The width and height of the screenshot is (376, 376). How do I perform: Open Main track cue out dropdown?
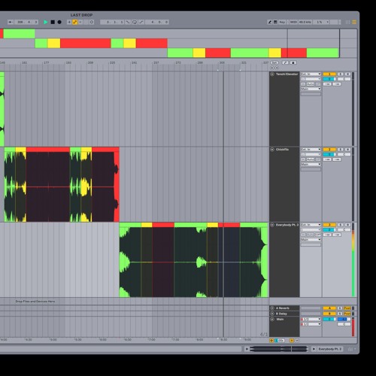pos(311,320)
